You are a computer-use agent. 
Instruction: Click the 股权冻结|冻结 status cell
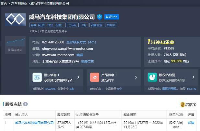click(x=176, y=125)
